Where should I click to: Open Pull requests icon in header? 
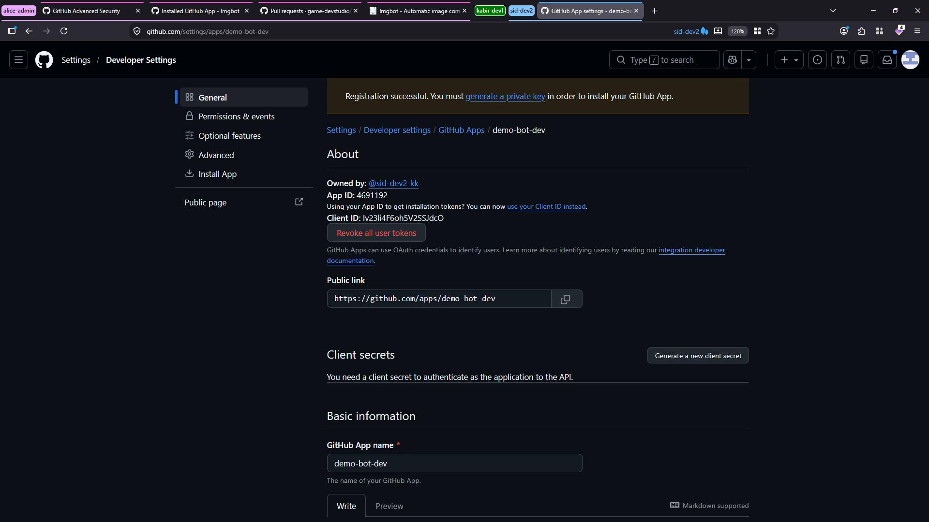[840, 60]
